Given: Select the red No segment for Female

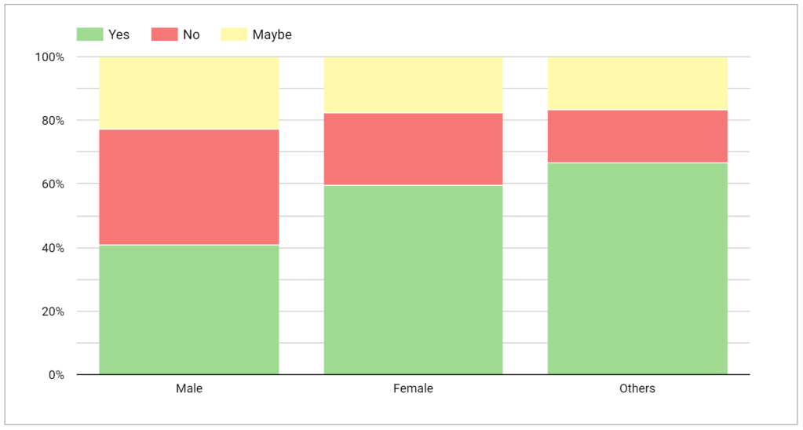Looking at the screenshot, I should click(413, 149).
